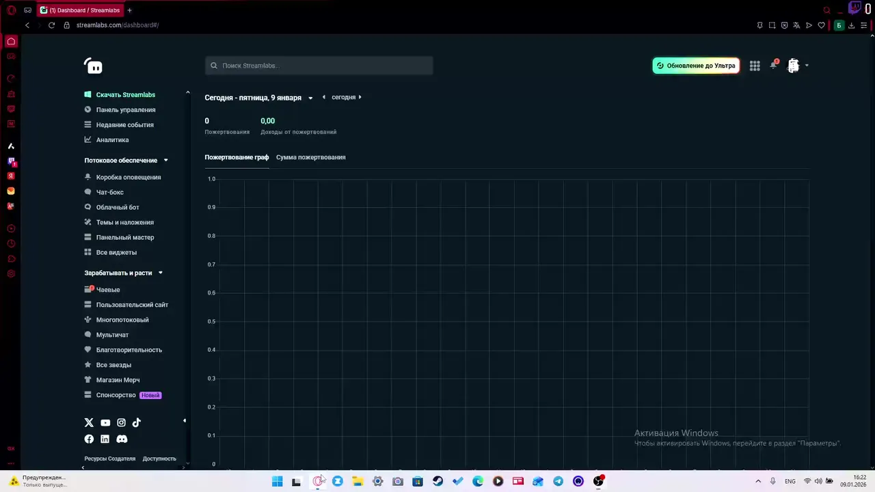
Task: Click Доступность footer link
Action: tap(159, 459)
